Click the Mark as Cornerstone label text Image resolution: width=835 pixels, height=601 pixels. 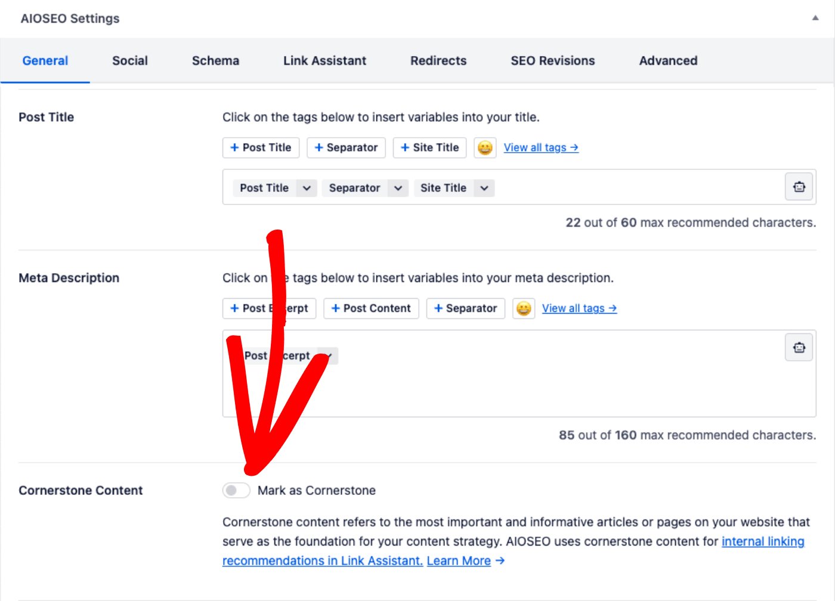[x=317, y=491]
